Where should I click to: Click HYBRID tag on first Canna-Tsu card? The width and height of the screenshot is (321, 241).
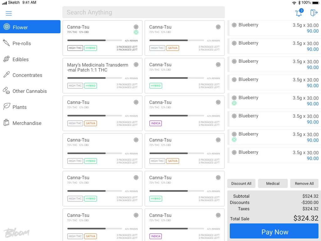click(x=91, y=48)
